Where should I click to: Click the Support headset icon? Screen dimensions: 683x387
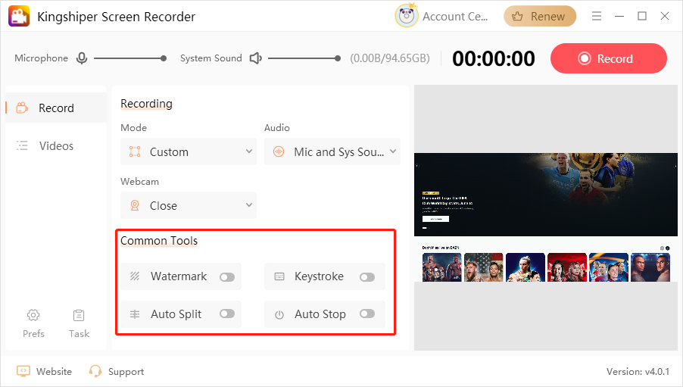[95, 371]
